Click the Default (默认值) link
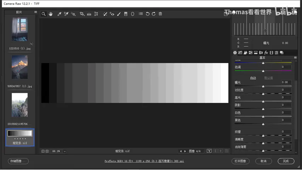302x170 pixels. 268,78
